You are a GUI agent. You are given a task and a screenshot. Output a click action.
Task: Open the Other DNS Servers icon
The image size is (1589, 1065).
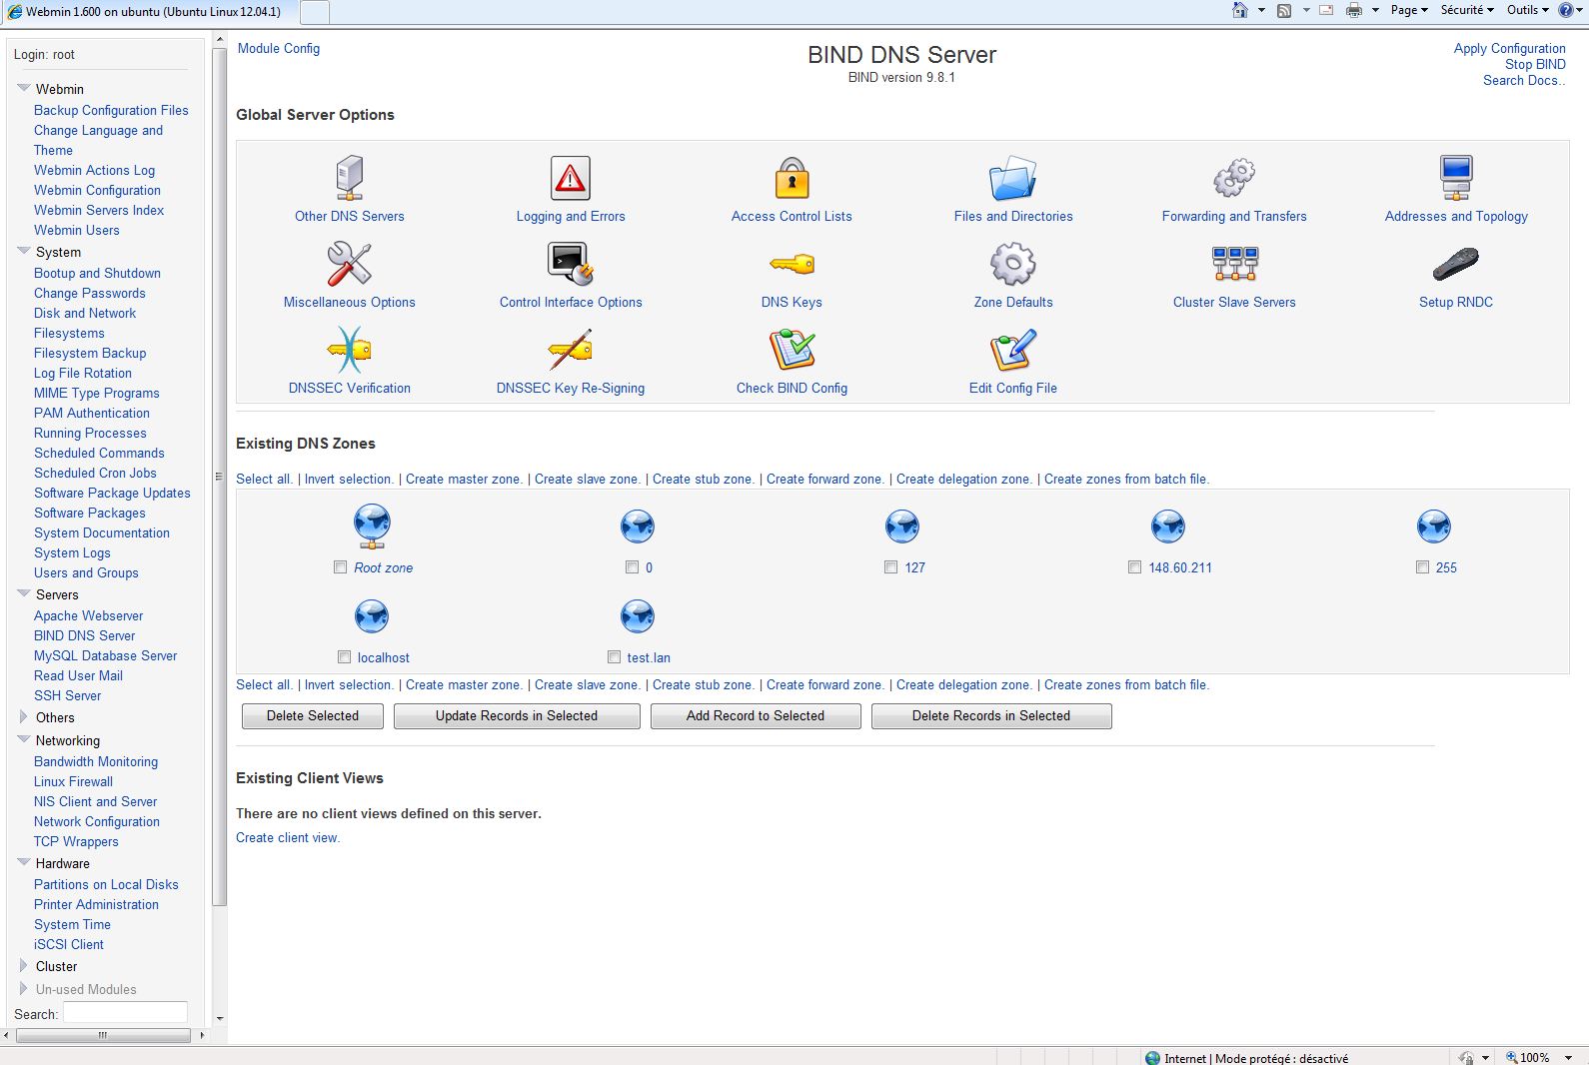(349, 179)
